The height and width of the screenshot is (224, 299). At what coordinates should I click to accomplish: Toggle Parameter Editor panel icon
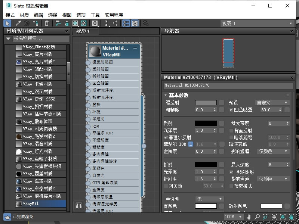click(135, 24)
